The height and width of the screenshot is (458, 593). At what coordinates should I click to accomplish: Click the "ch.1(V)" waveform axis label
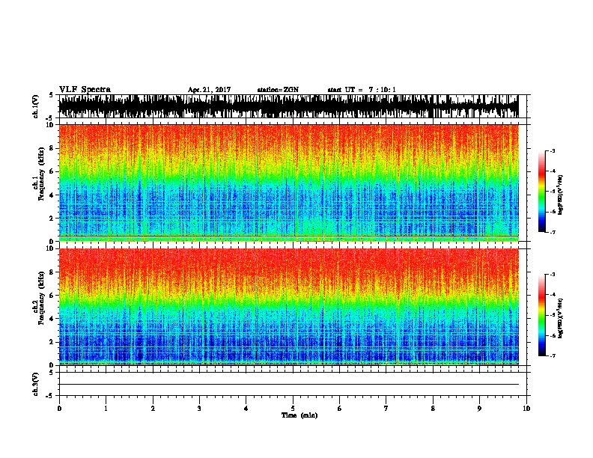pyautogui.click(x=36, y=106)
